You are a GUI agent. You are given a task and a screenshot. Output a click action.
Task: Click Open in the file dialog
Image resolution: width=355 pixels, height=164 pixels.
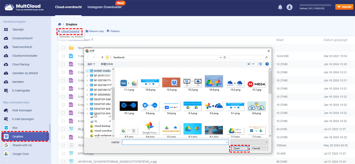(x=240, y=148)
